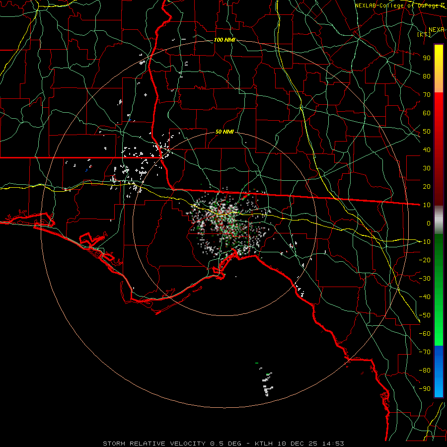The width and height of the screenshot is (447, 447).
Task: Click the -80 scale label
Action: click(x=425, y=371)
